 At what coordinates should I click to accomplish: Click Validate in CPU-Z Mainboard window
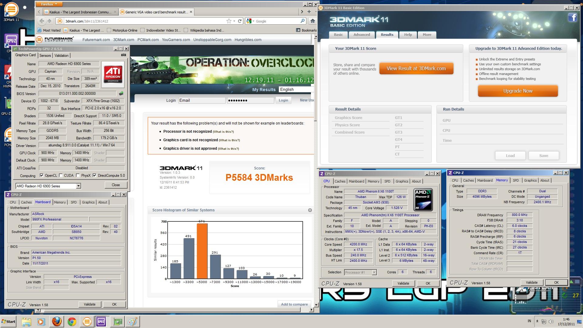[90, 304]
